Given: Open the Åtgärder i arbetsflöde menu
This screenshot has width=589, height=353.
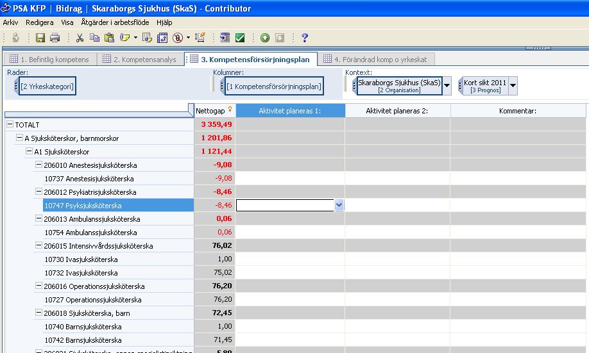Looking at the screenshot, I should pyautogui.click(x=115, y=22).
